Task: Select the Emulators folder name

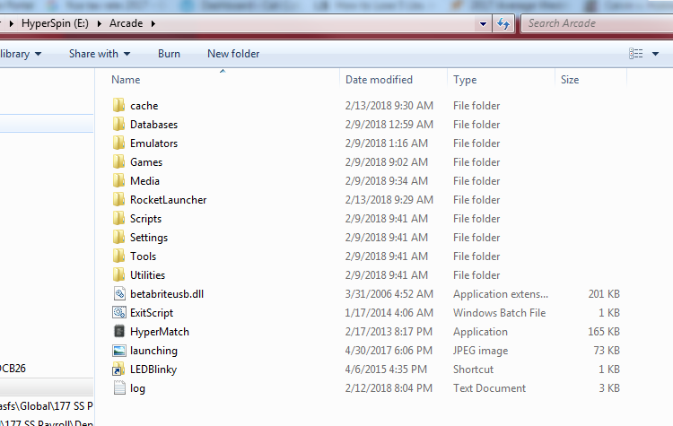Action: click(x=153, y=143)
